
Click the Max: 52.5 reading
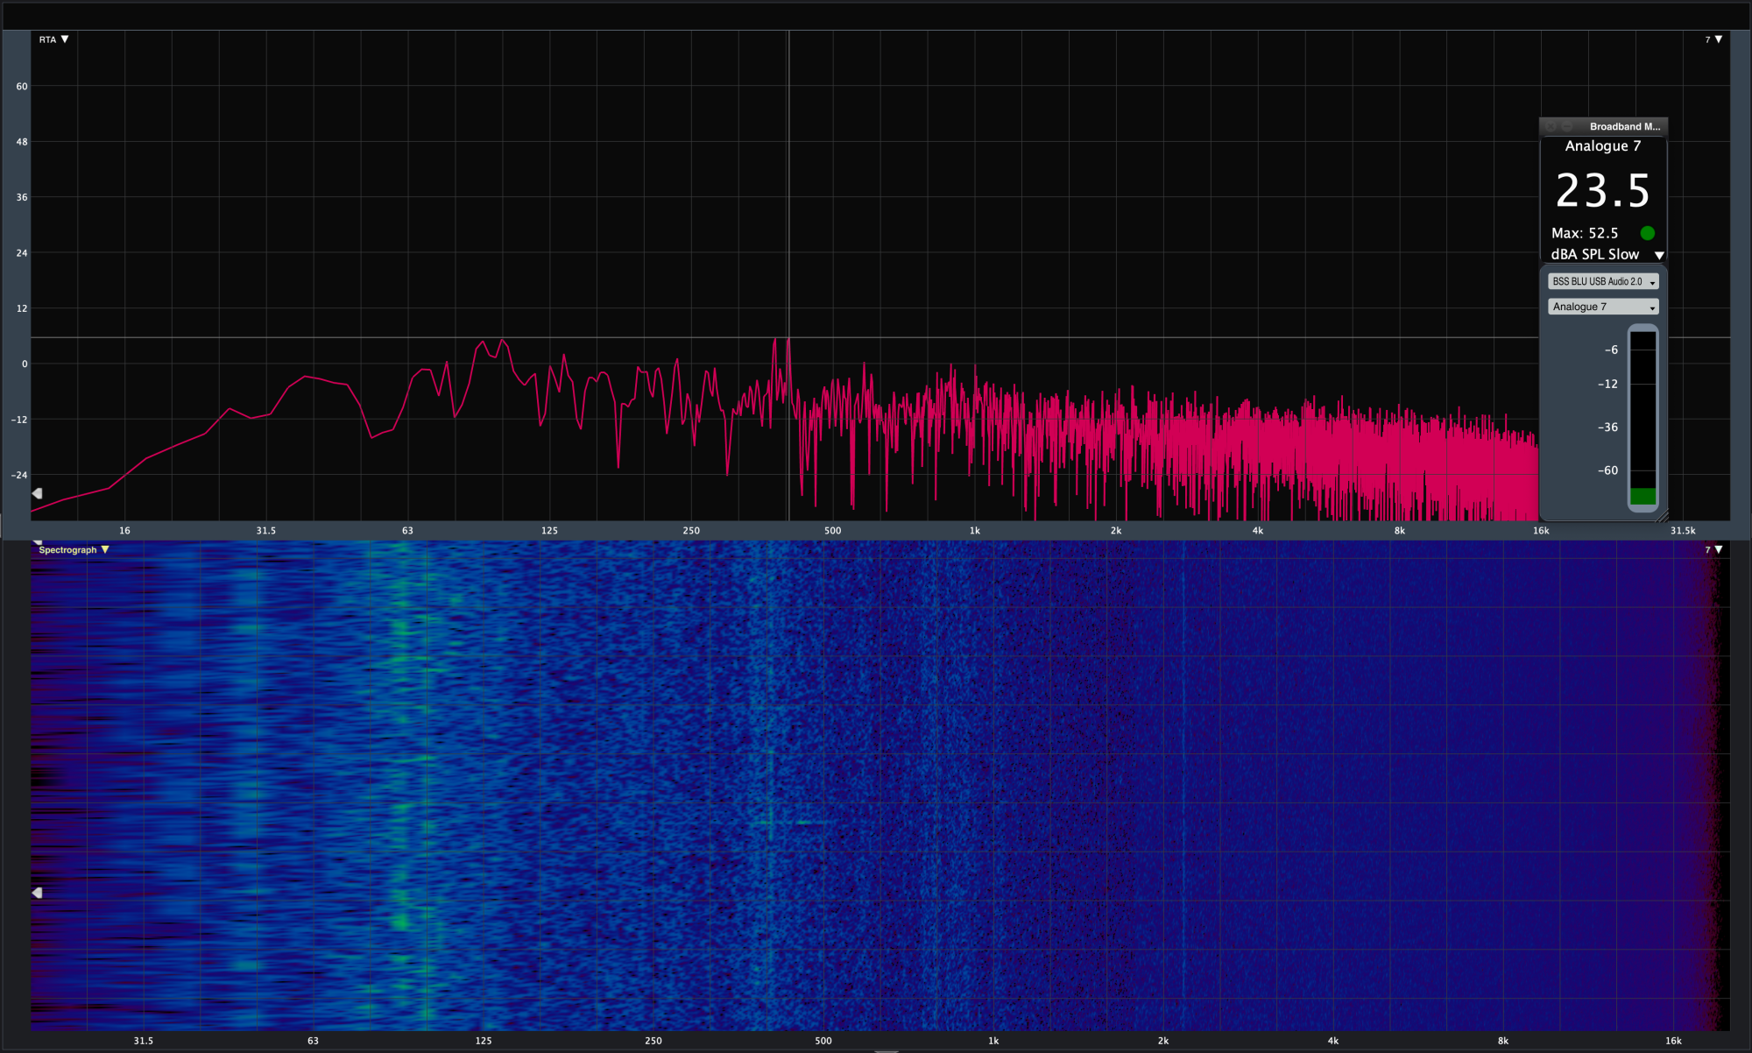point(1584,233)
